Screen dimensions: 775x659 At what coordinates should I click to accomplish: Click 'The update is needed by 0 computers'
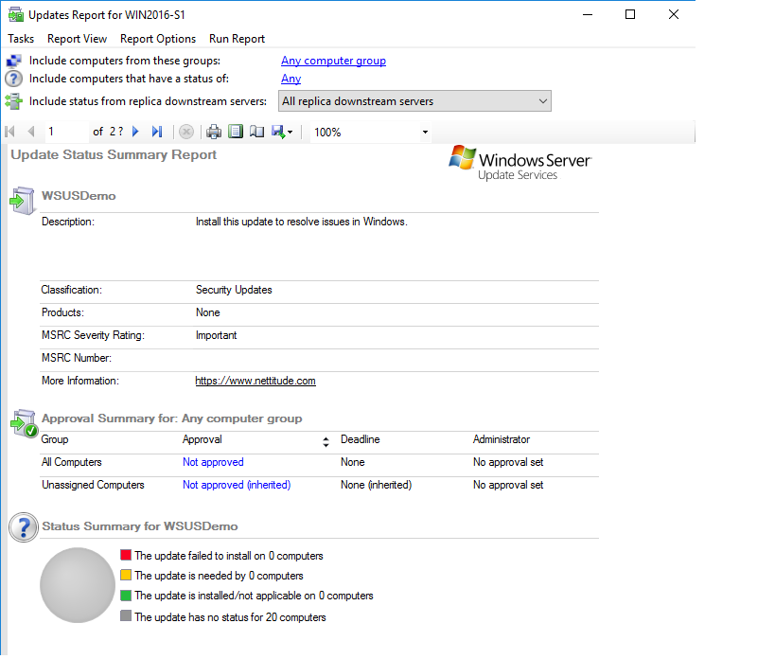[219, 576]
